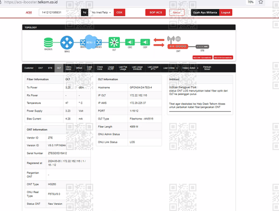This screenshot has height=211, width=279.
Task: Click the RADIUS database icon in topology
Action: 49,42
